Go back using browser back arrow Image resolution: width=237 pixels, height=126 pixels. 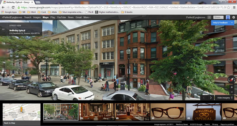point(3,7)
